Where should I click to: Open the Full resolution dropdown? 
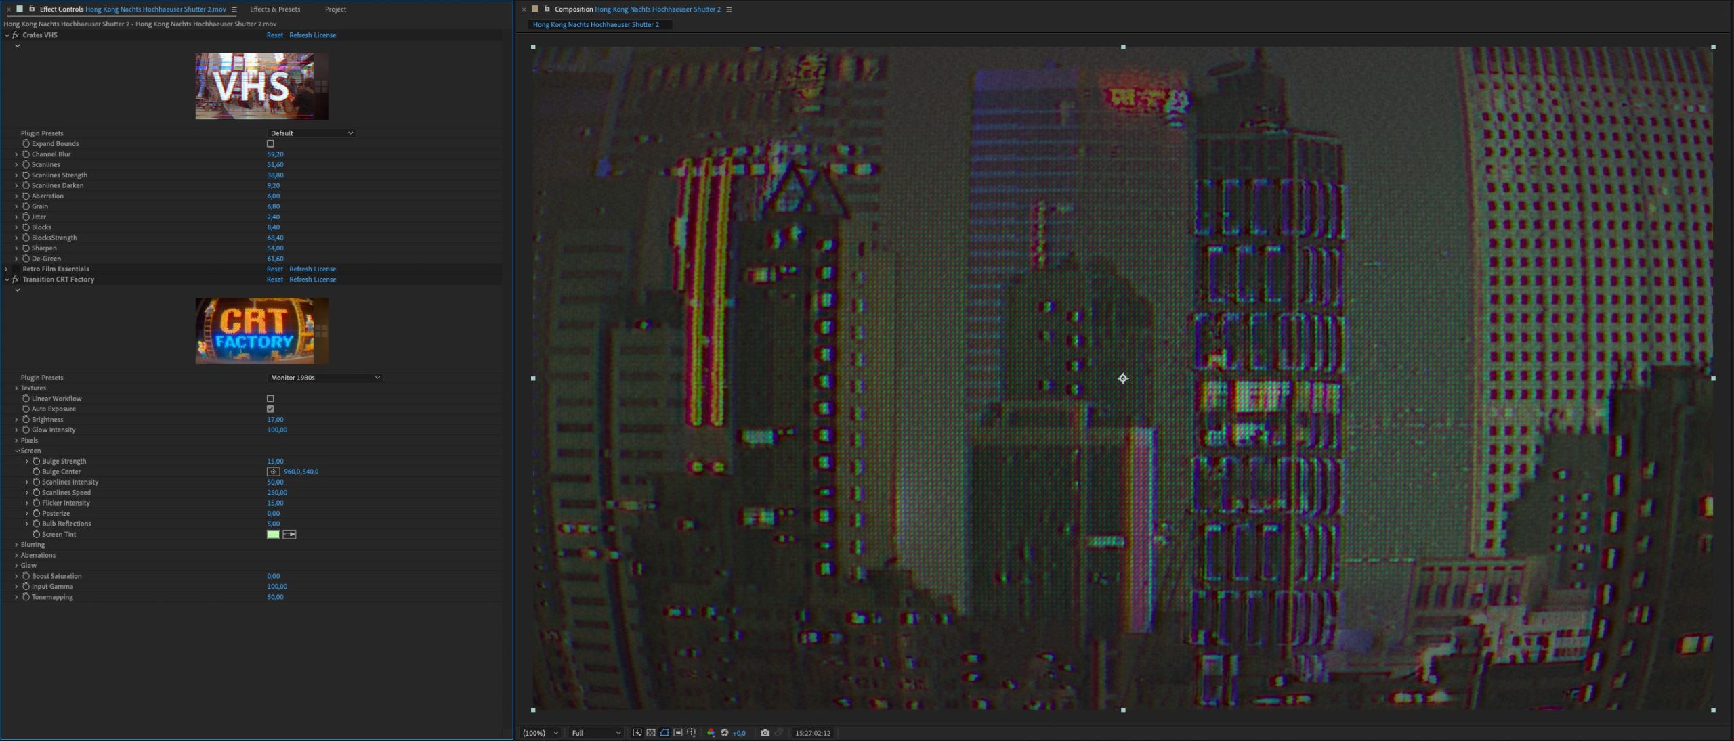[595, 733]
